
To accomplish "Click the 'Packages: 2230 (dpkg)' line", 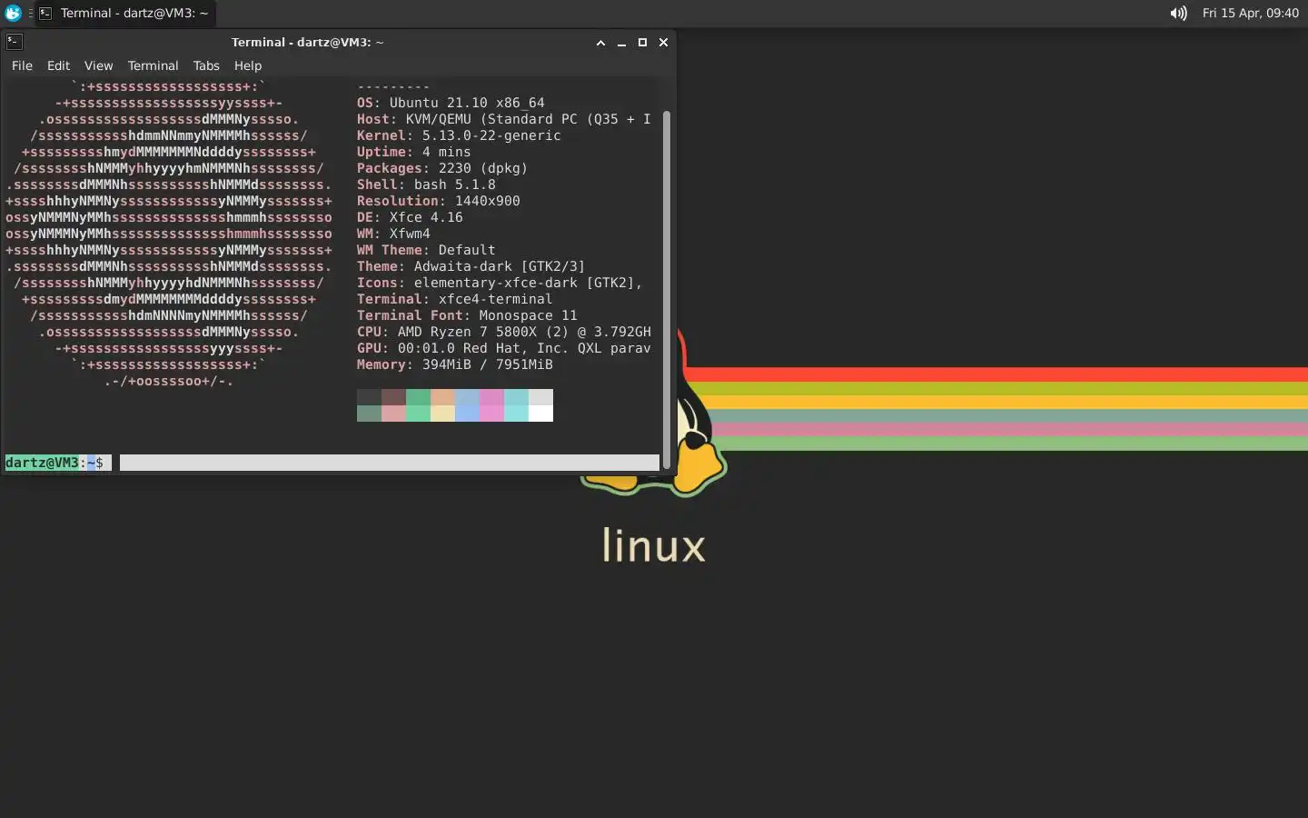I will point(442,168).
